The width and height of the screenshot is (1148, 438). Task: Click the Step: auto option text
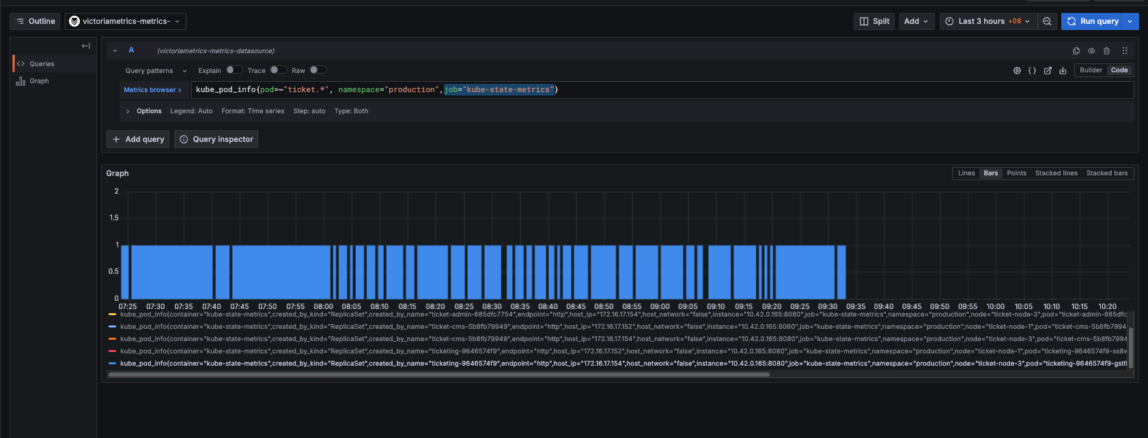(309, 111)
